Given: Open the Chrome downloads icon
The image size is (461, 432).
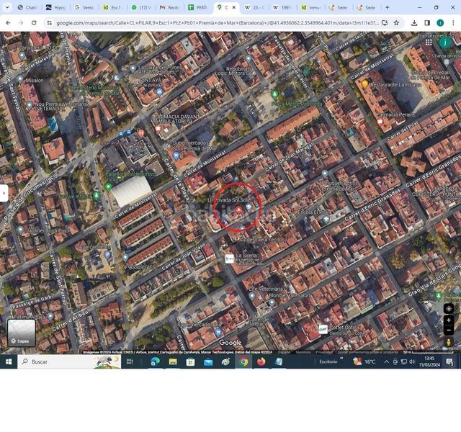Looking at the screenshot, I should tap(414, 23).
